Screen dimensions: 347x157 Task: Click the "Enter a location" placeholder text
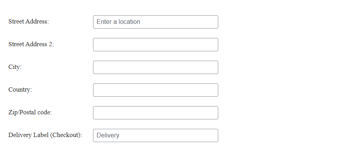coord(118,22)
